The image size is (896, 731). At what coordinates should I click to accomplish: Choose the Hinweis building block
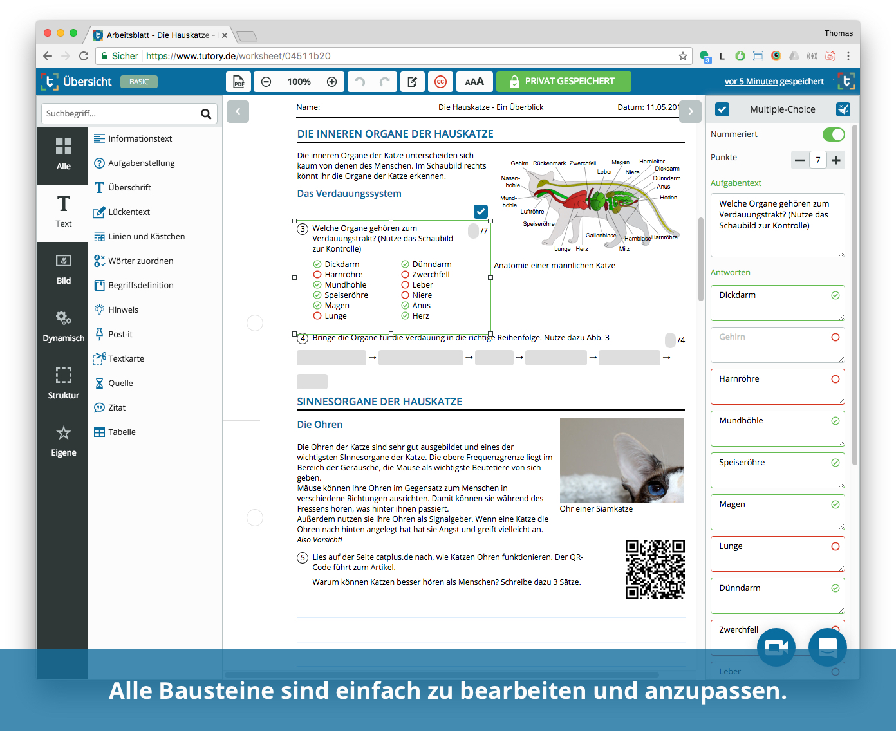[x=116, y=310]
